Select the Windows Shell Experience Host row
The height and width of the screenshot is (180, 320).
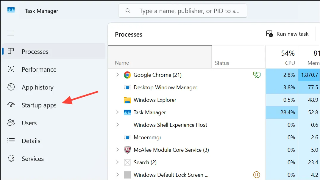tap(214, 125)
